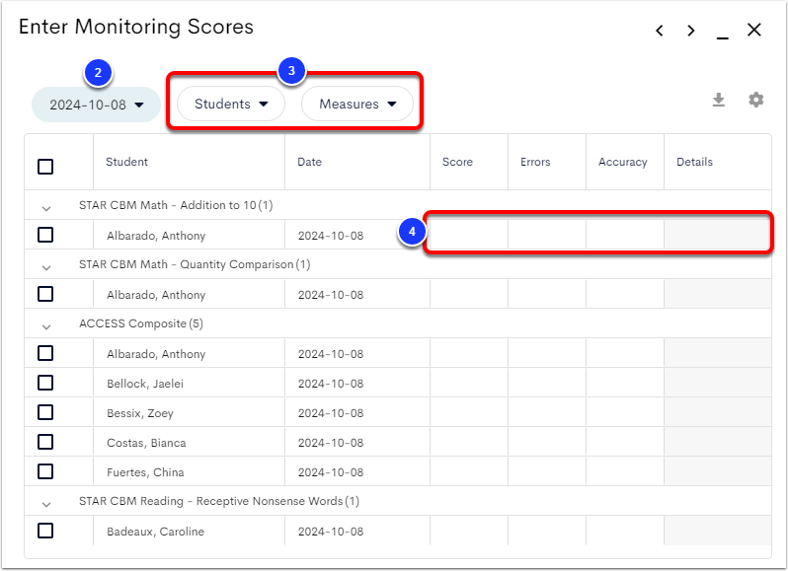Open the 2024-10-08 date dropdown
Screen dimensions: 788x571
pos(96,105)
